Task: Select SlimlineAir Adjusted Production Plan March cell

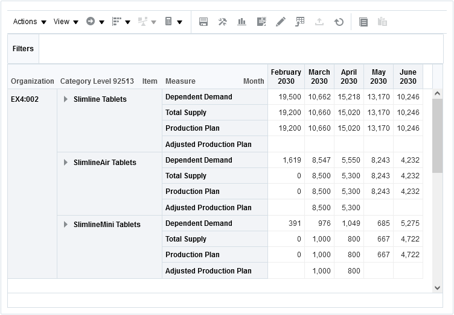Action: (x=319, y=208)
